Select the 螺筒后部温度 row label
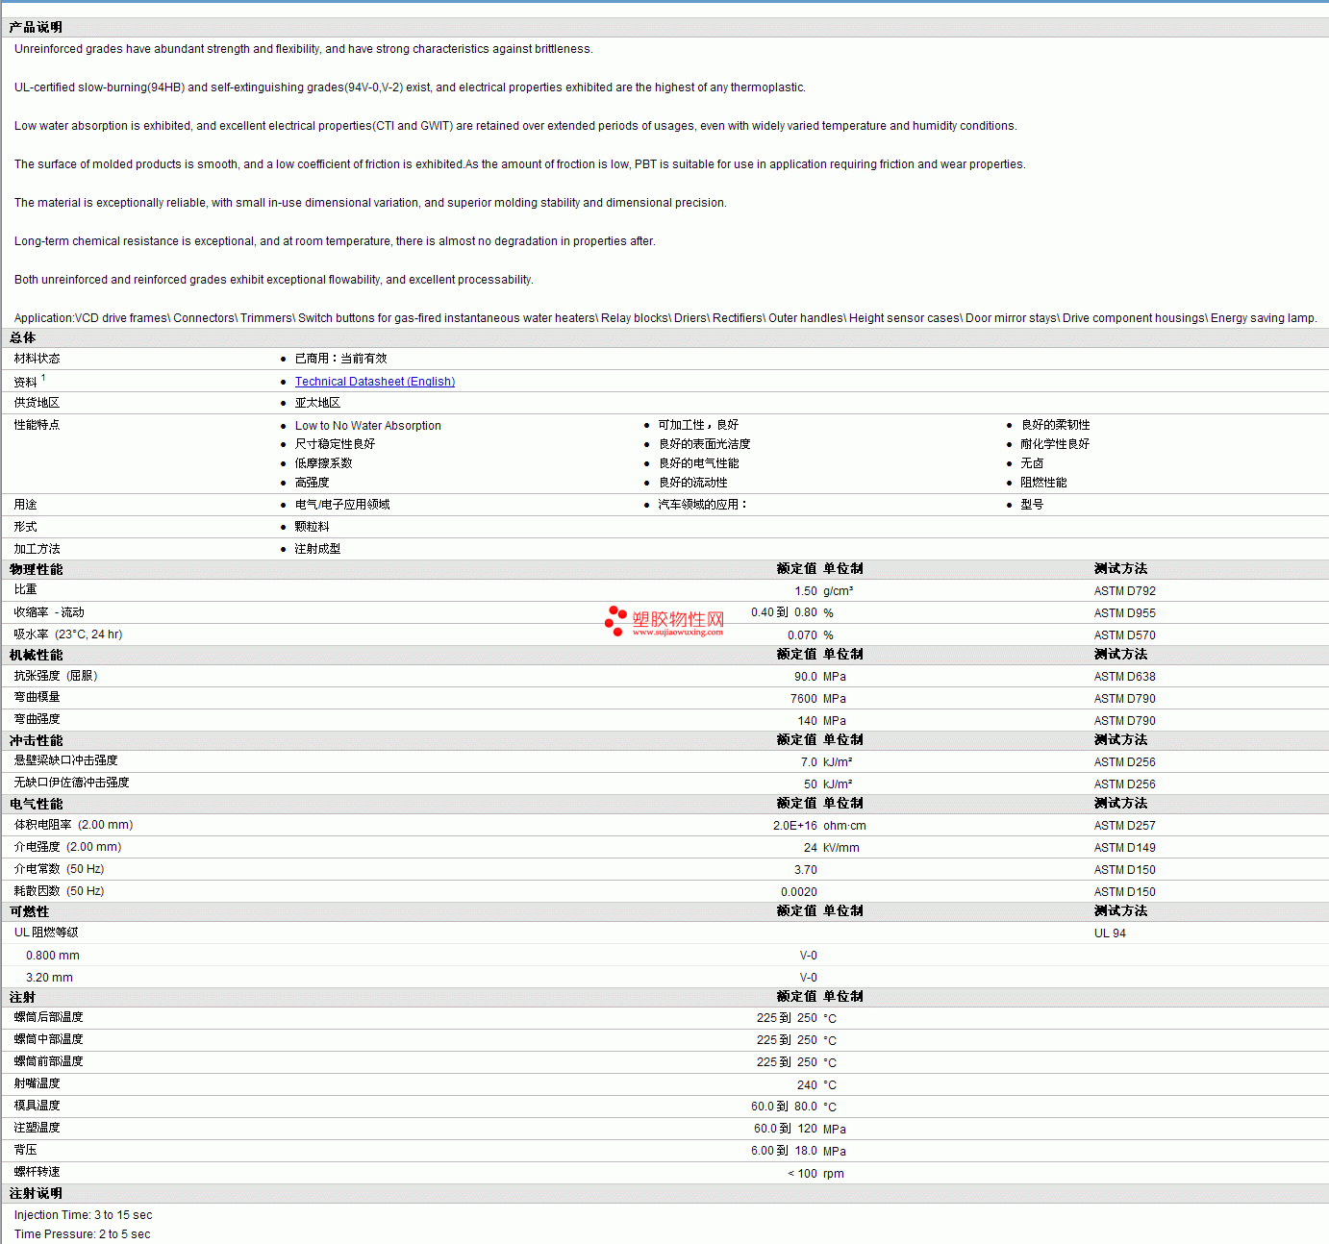The width and height of the screenshot is (1329, 1244). (49, 1017)
